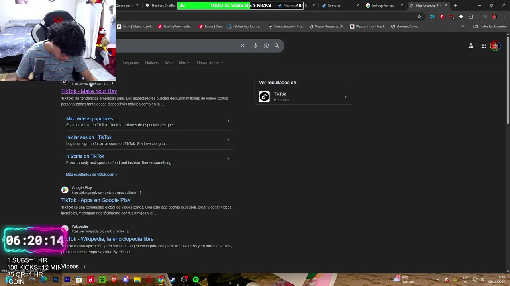510x286 pixels.
Task: Click the page vertical scrollbar
Action: tap(508, 79)
